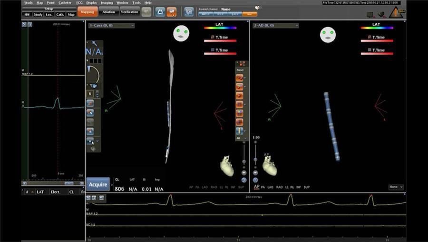Click the third ECG strip tool icon
The image size is (428, 242).
[x=102, y=197]
